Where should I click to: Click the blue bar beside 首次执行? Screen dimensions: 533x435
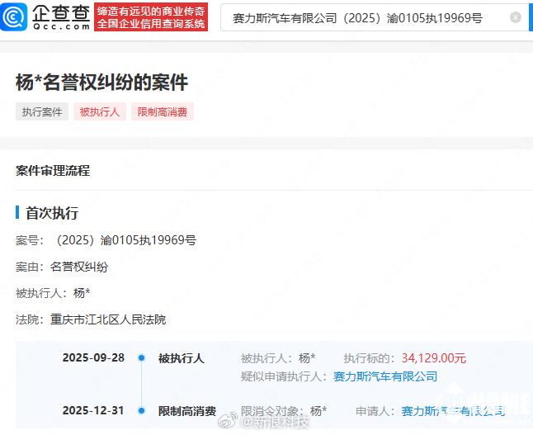coord(17,213)
